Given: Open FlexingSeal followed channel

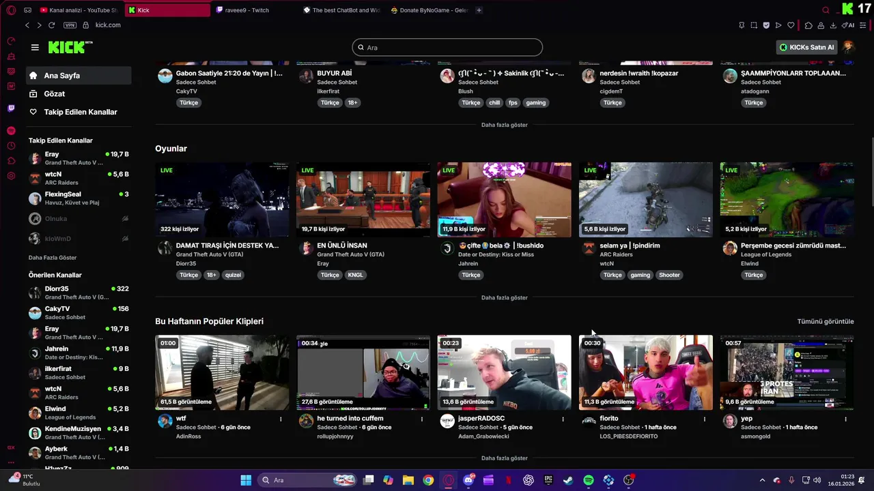Looking at the screenshot, I should [79, 198].
